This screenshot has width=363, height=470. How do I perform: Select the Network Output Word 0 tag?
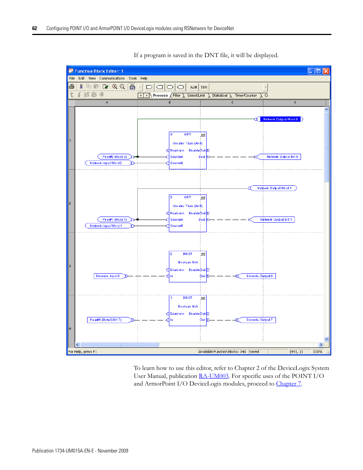(x=280, y=119)
